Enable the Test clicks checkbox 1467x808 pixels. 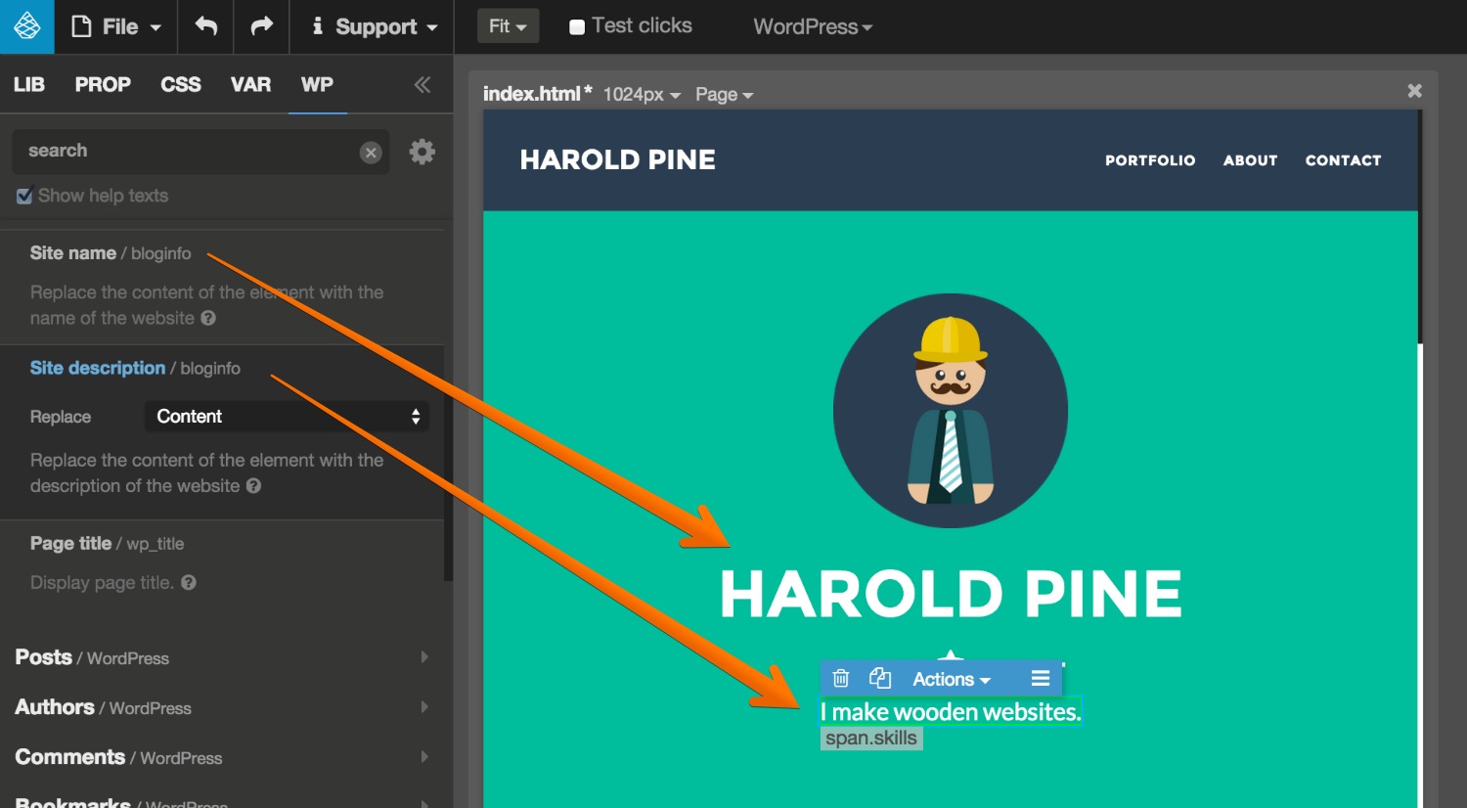tap(577, 27)
